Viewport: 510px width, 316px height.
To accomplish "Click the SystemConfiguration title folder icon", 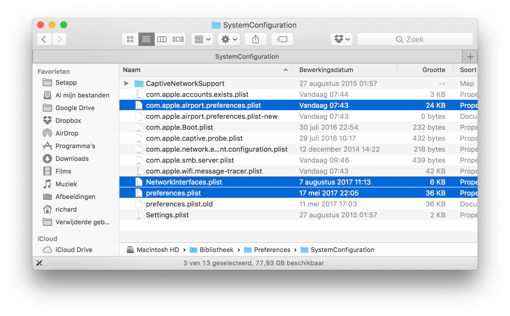I will click(216, 25).
